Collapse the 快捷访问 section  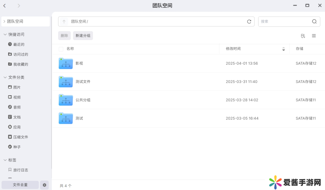tap(5, 35)
